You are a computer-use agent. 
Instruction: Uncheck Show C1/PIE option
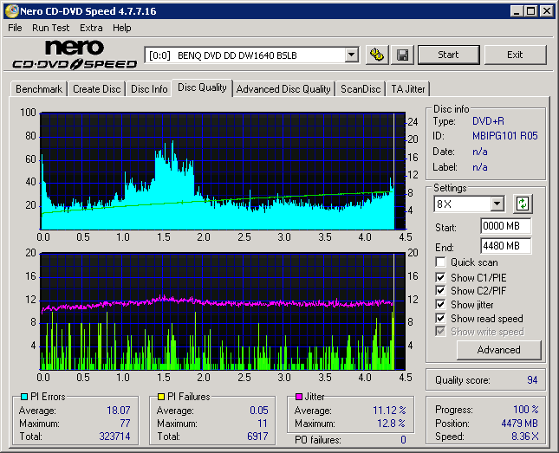[x=442, y=277]
